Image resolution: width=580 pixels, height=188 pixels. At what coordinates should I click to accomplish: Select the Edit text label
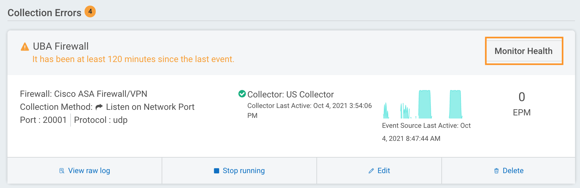coord(384,171)
